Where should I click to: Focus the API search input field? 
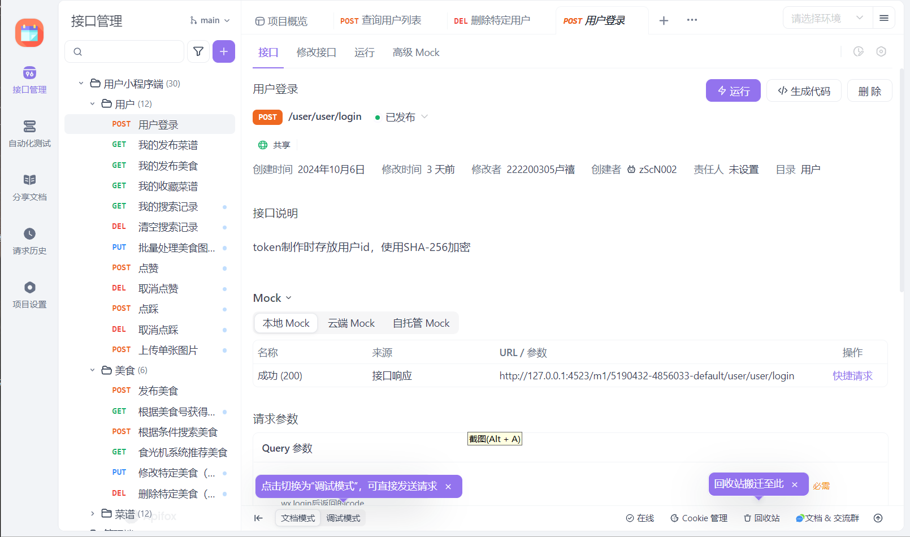point(124,51)
